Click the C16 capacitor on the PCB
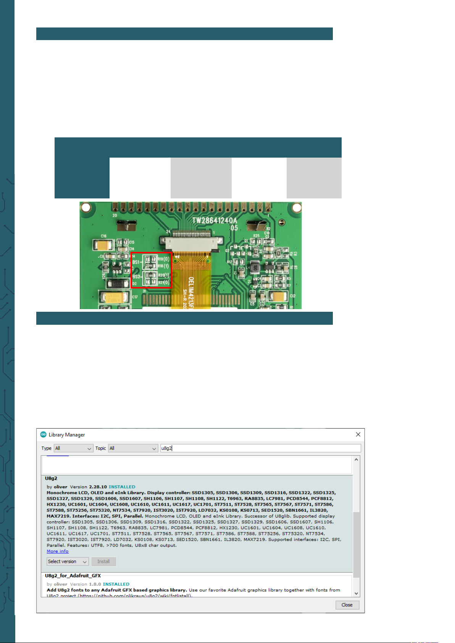The width and height of the screenshot is (455, 643). (x=103, y=245)
